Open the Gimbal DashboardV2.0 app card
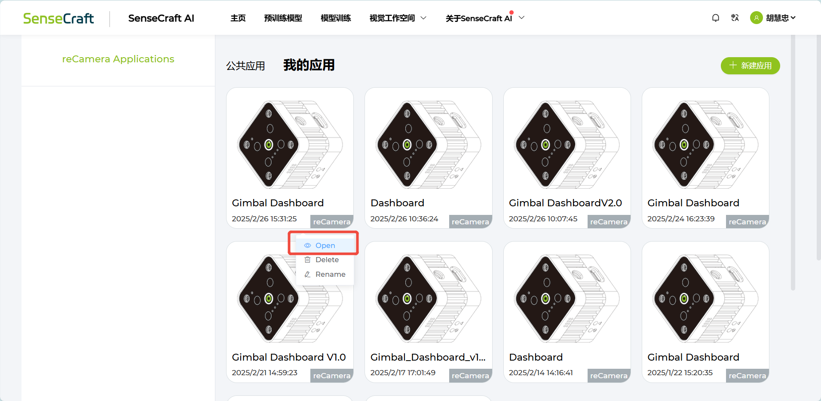 (x=567, y=158)
